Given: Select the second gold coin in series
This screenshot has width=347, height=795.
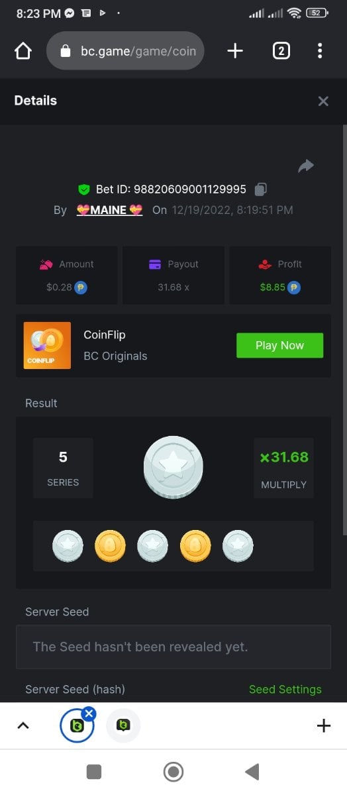Looking at the screenshot, I should (195, 546).
